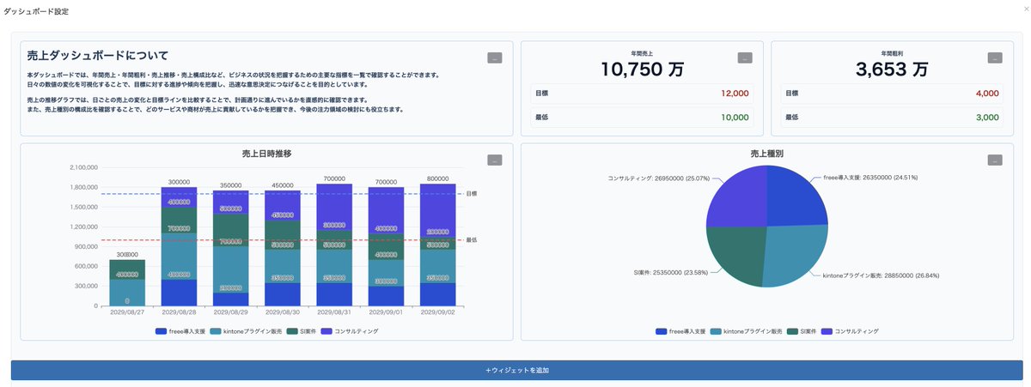Viewport: 1031px width, 387px height.
Task: Click the 売上ダッシュボードについて heading
Action: point(97,55)
